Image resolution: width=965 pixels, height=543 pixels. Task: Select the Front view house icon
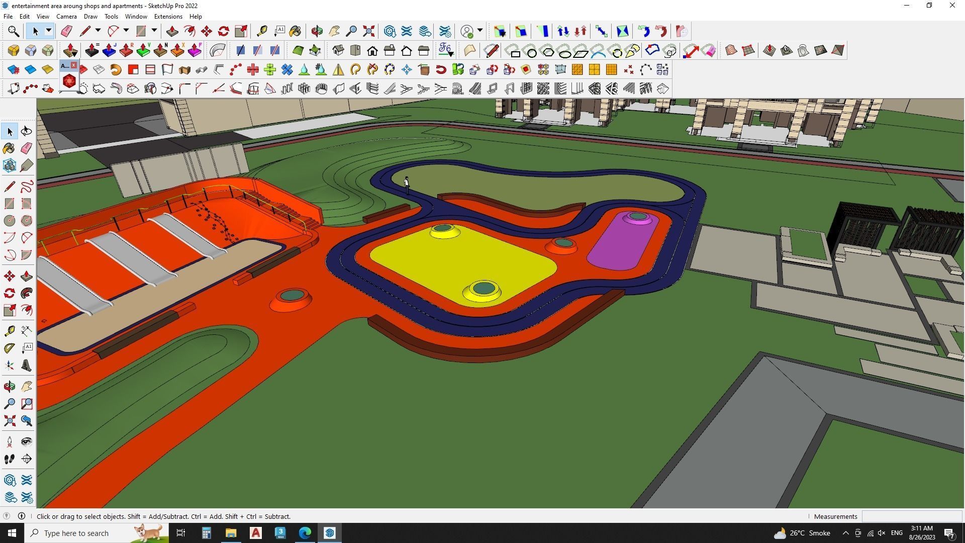pyautogui.click(x=372, y=50)
